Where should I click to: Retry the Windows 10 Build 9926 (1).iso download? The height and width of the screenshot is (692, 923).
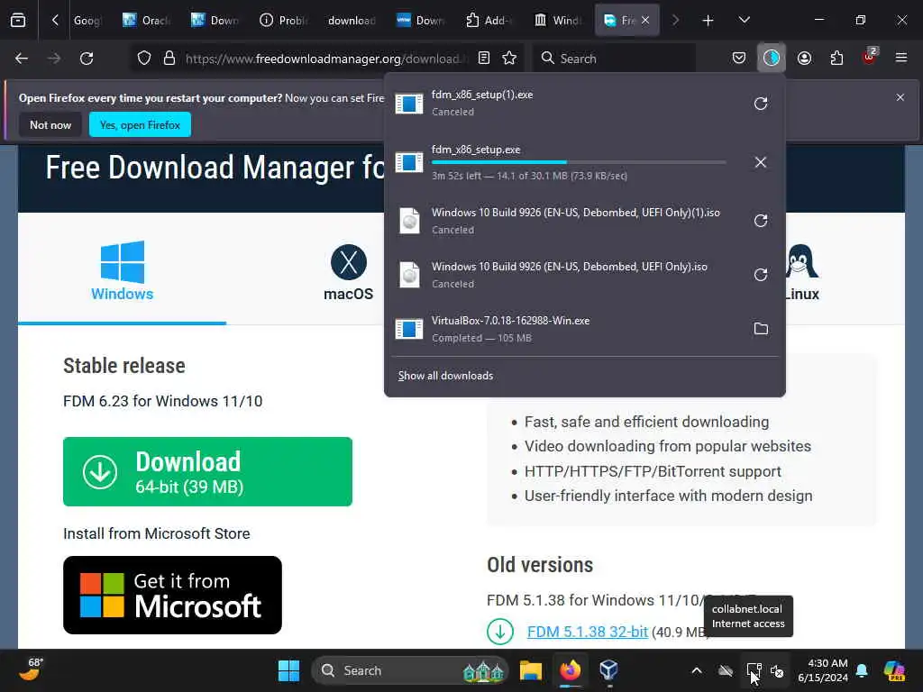[x=761, y=221]
